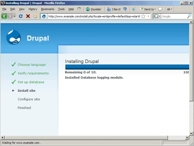Click the StumbleUpon tag icon
The image size is (194, 146).
coord(134,9)
